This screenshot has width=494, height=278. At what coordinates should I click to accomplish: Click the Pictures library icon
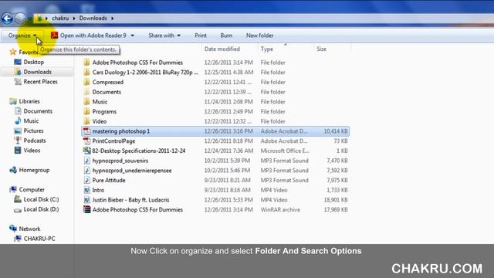coord(18,131)
